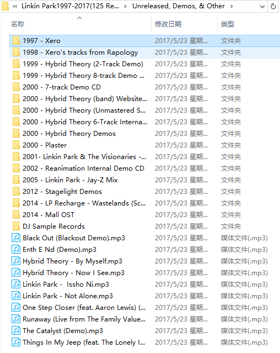The height and width of the screenshot is (353, 280).
Task: Select folder icon for Hybrid Theory (Unmastered S...
Action: click(x=16, y=110)
